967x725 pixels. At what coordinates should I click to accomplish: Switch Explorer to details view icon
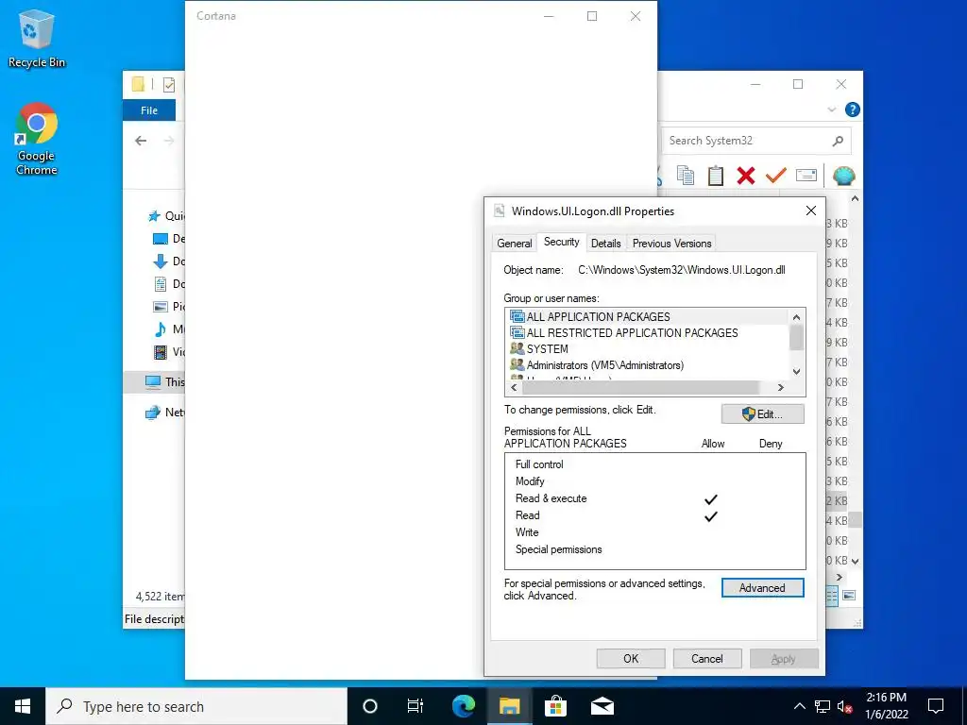831,596
